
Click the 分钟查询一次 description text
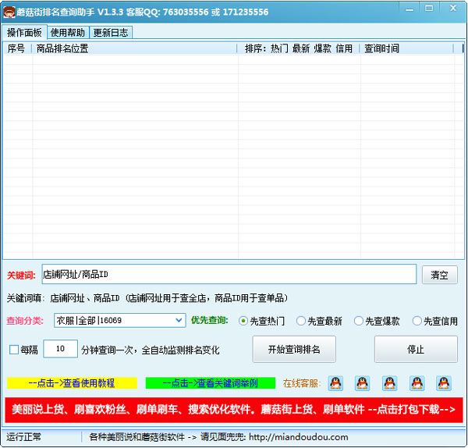click(150, 350)
